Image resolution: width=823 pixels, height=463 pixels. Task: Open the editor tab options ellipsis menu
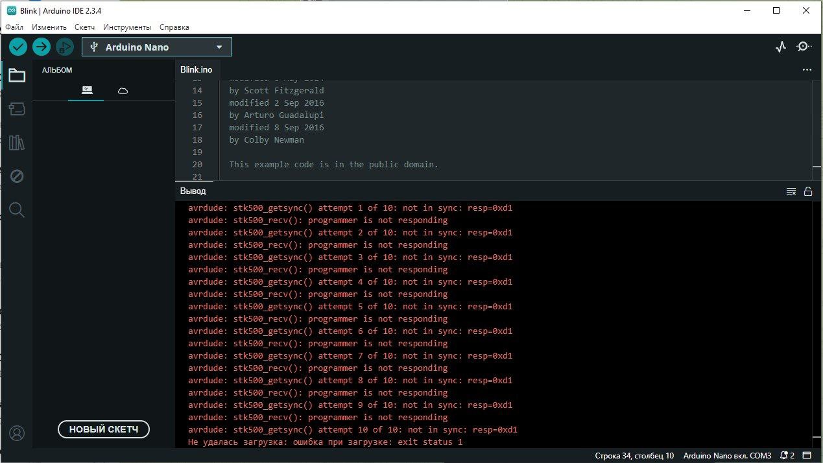[807, 69]
